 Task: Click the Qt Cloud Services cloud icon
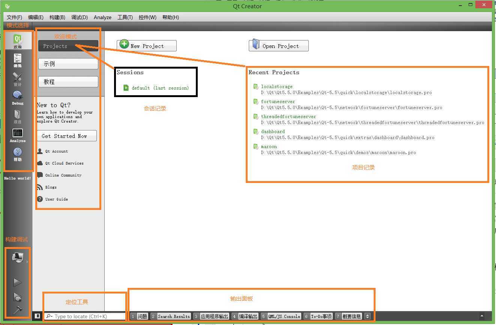point(40,163)
